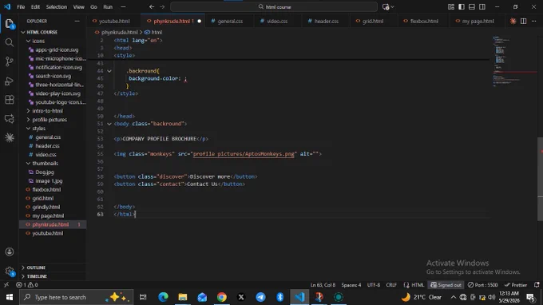543x305 pixels.
Task: Change indentation via Spaces: 4
Action: pos(351,285)
